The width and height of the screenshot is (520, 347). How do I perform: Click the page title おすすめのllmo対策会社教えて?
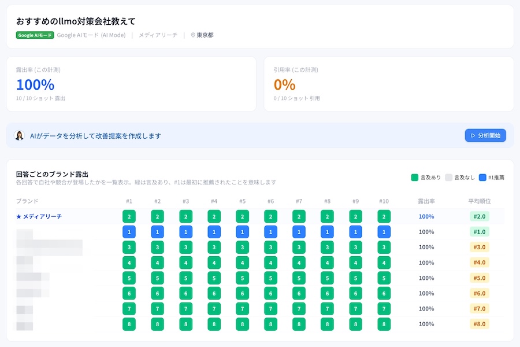tap(76, 21)
